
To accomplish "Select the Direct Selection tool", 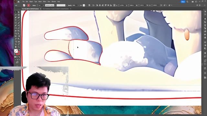I will (19, 12).
